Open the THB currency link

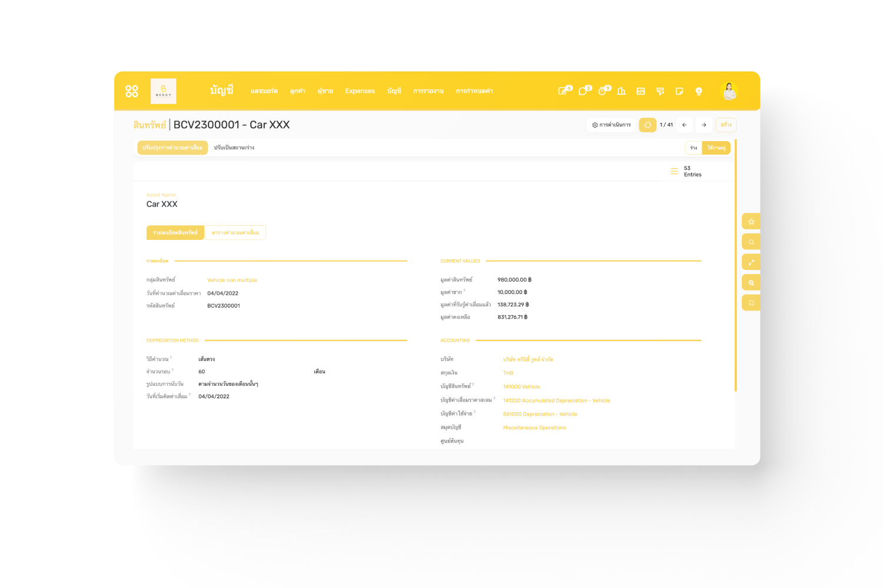508,373
